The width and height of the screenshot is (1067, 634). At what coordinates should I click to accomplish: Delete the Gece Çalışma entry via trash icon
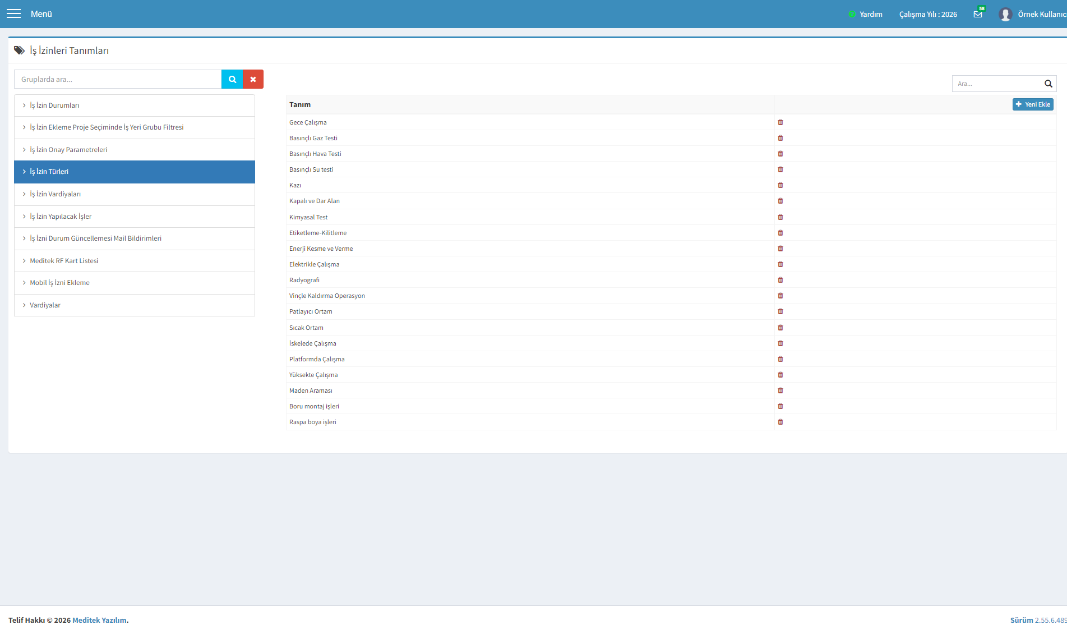(x=780, y=122)
